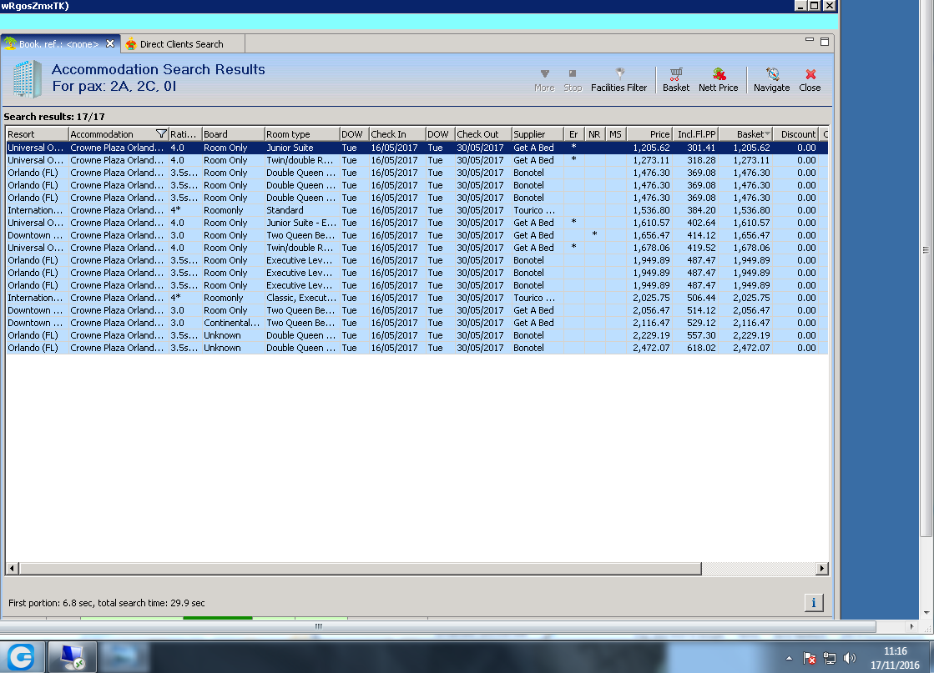Open the TeamViewer-style taskbar app

pyautogui.click(x=22, y=657)
